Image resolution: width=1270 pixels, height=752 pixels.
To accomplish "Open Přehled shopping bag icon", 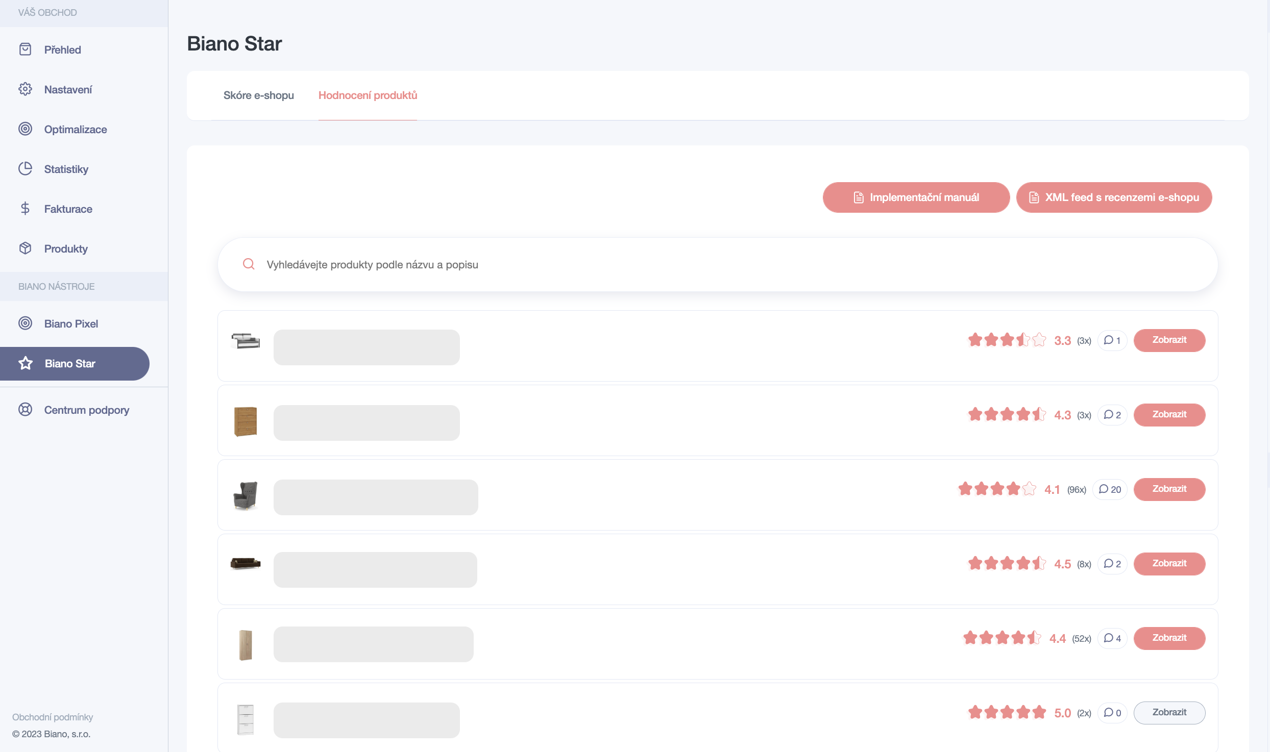I will click(x=25, y=49).
